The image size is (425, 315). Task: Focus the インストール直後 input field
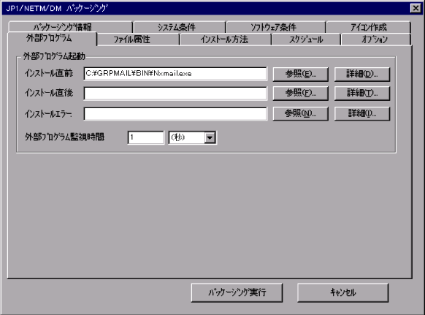pos(175,94)
